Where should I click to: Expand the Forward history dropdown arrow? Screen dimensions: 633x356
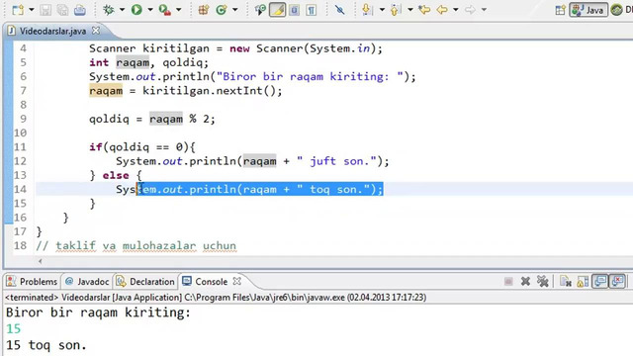484,10
